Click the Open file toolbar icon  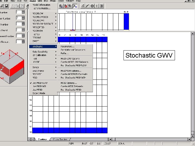[x=2, y=6]
